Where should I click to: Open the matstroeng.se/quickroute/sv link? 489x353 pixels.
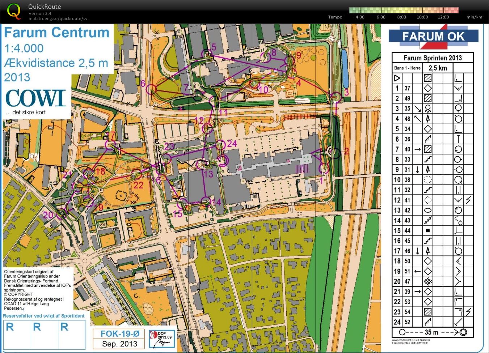tap(58, 19)
